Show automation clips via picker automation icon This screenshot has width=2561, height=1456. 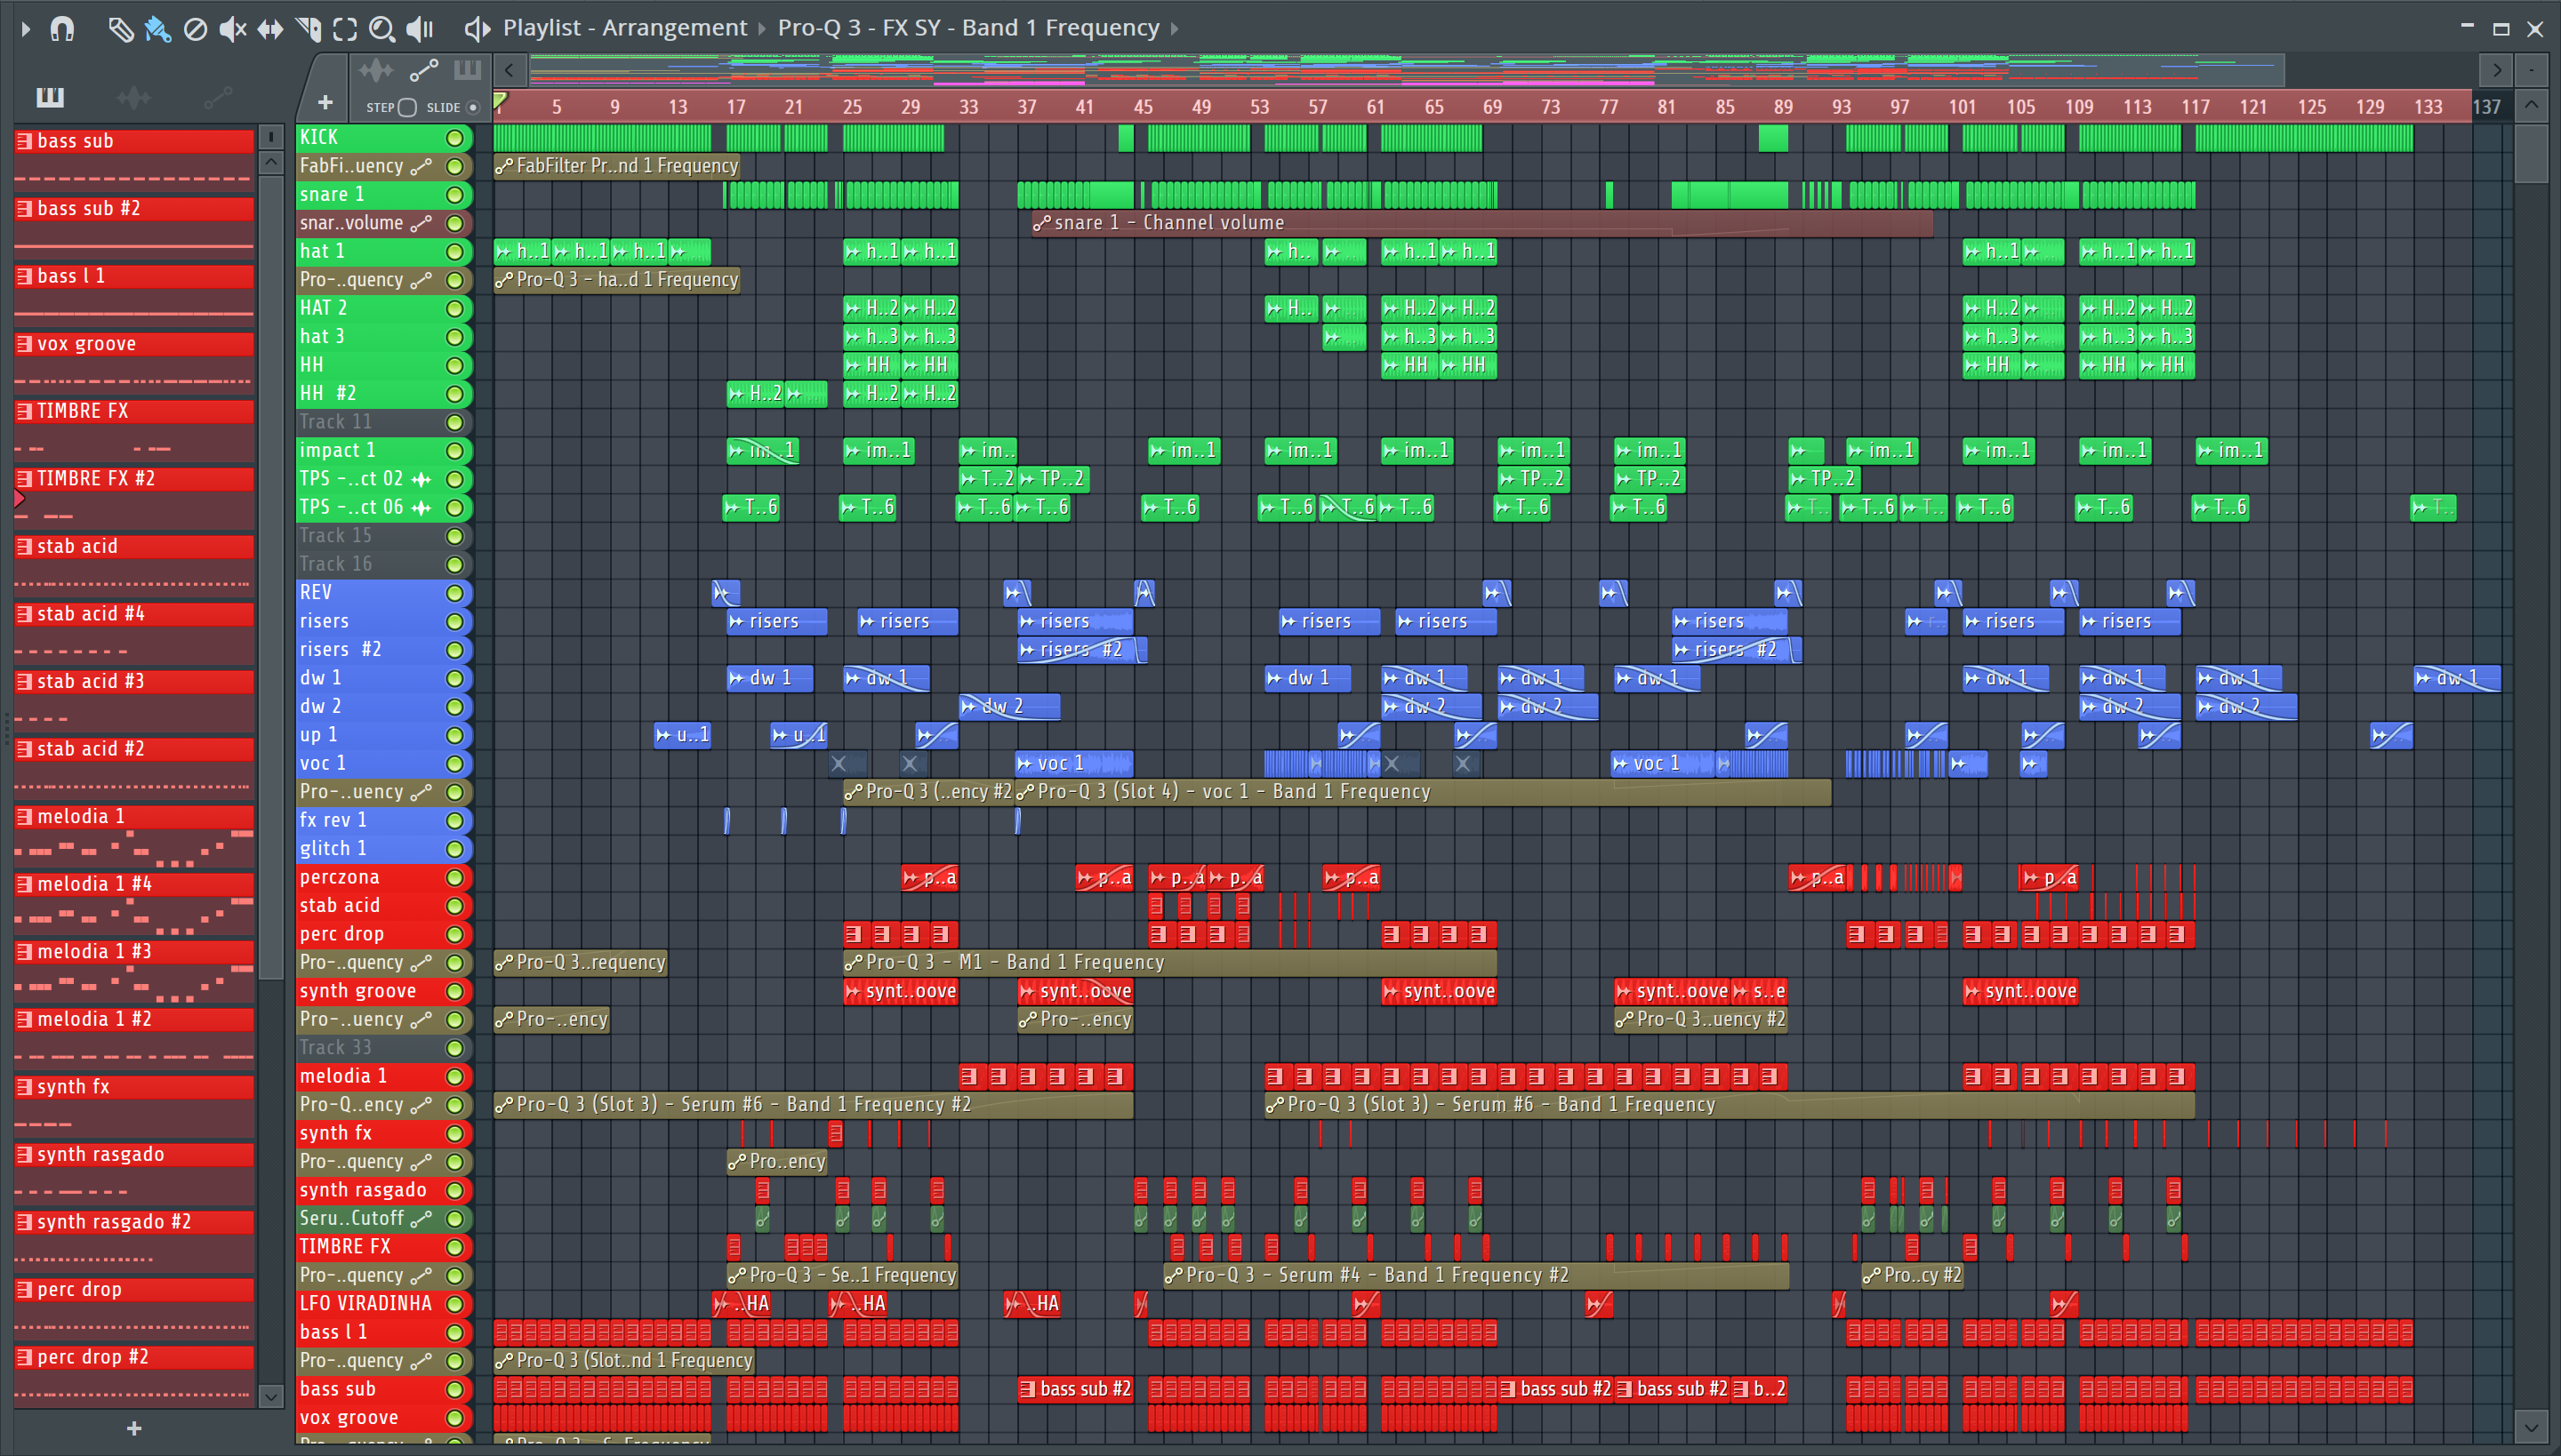pyautogui.click(x=217, y=97)
